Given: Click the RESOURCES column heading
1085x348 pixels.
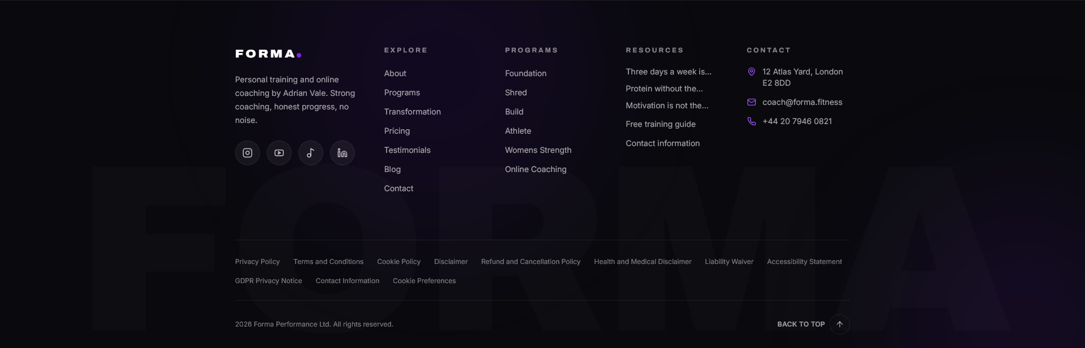Looking at the screenshot, I should click(654, 50).
